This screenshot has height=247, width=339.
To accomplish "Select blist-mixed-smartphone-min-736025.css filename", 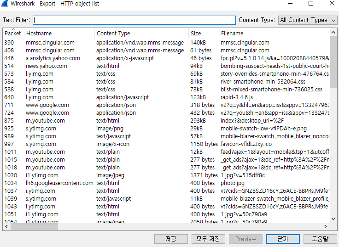I will point(271,90).
